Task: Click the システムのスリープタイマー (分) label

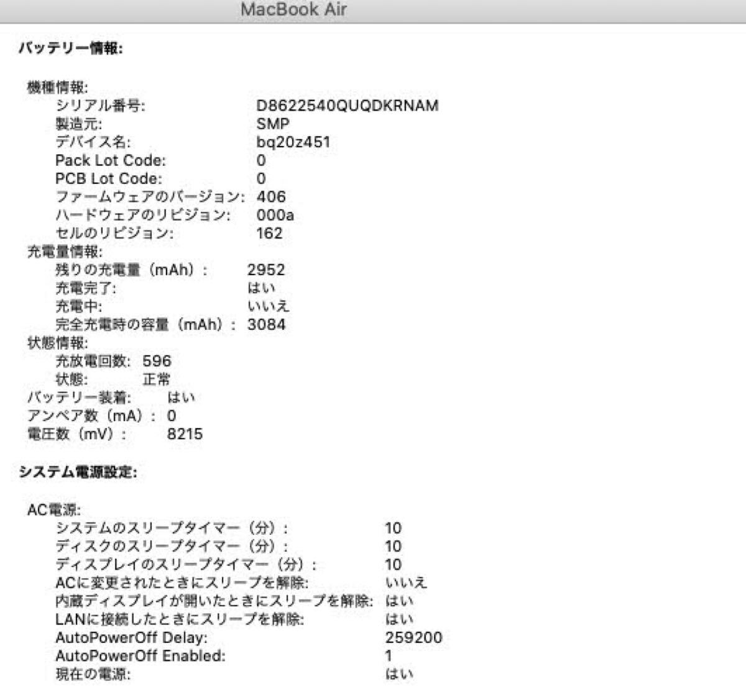Action: pos(172,528)
